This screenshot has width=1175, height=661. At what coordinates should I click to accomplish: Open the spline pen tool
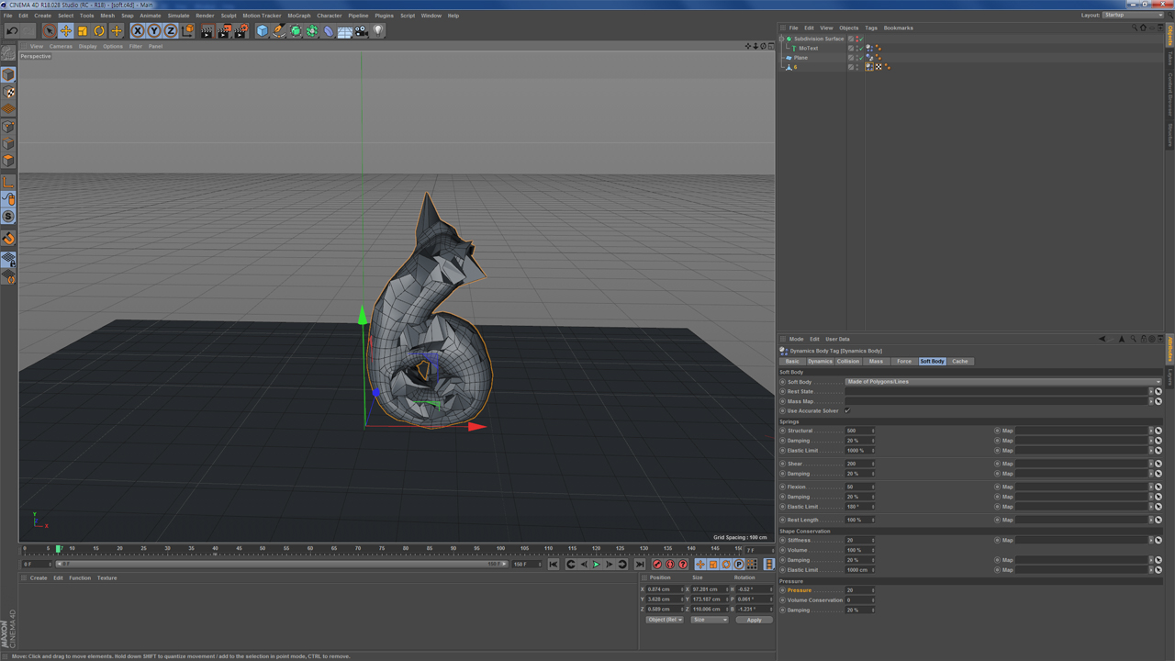[x=279, y=31]
